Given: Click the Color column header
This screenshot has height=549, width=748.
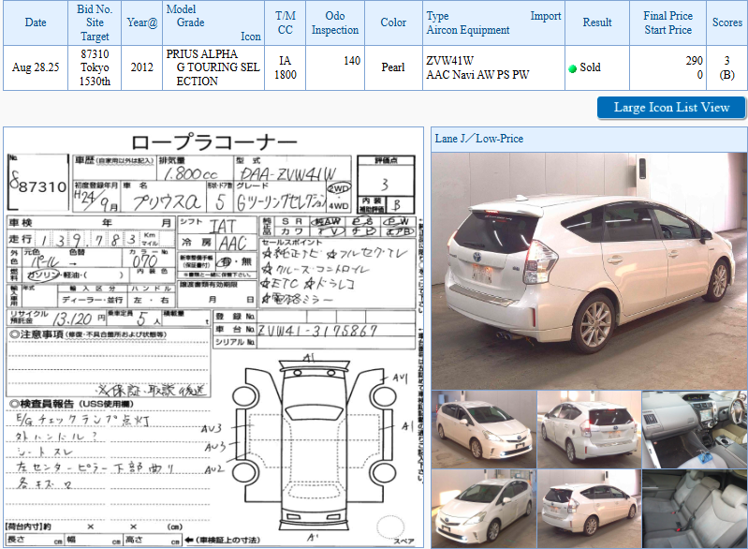Looking at the screenshot, I should 393,22.
